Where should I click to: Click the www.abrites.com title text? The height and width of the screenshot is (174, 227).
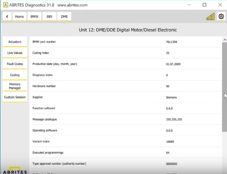click(73, 5)
